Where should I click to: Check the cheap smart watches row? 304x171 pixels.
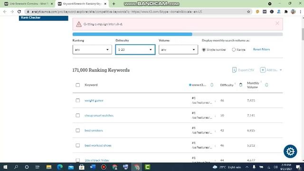point(78,115)
